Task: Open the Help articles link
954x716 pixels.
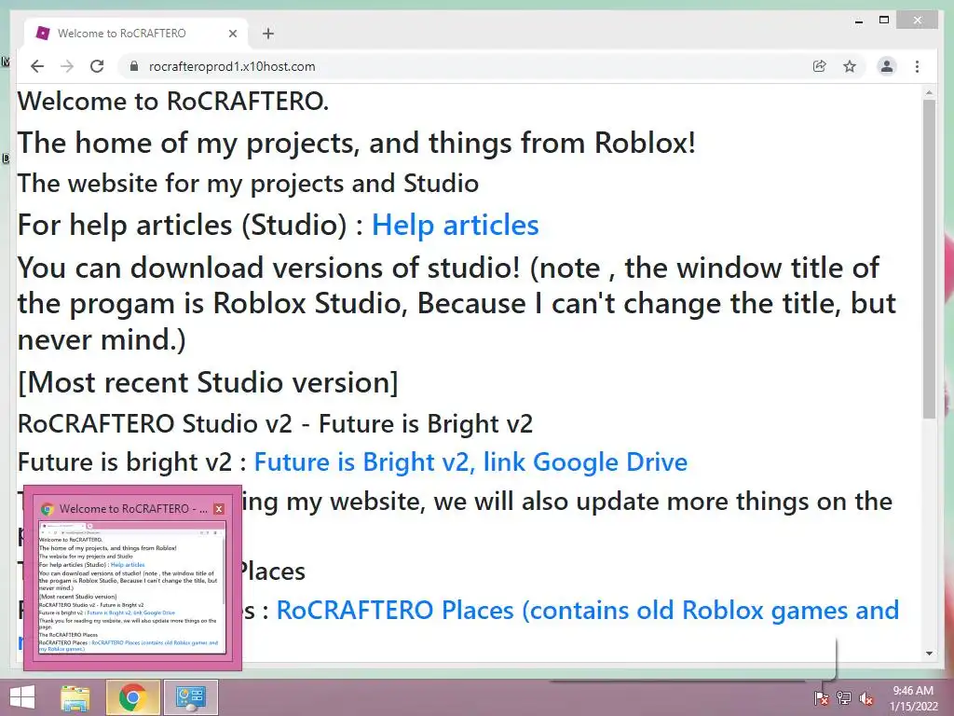Action: (x=455, y=225)
